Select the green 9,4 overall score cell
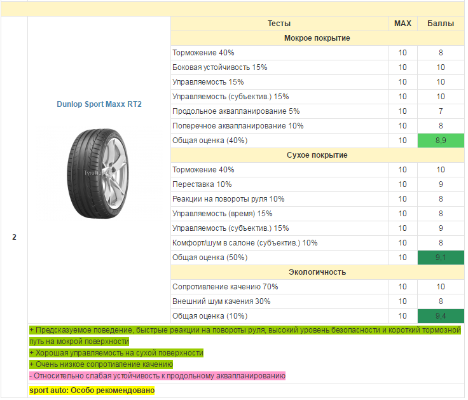The height and width of the screenshot is (400, 468). 440,316
